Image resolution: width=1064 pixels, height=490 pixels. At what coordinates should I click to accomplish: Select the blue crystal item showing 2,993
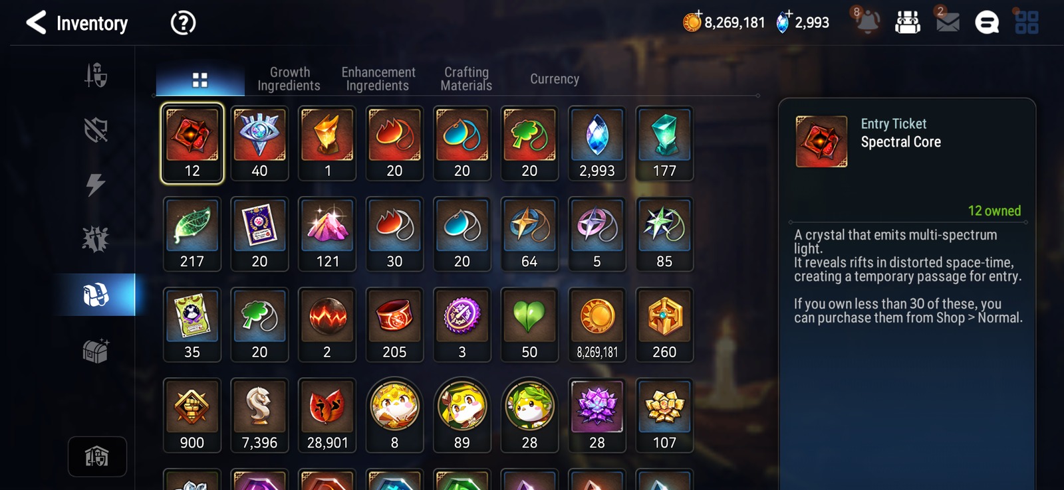coord(597,143)
